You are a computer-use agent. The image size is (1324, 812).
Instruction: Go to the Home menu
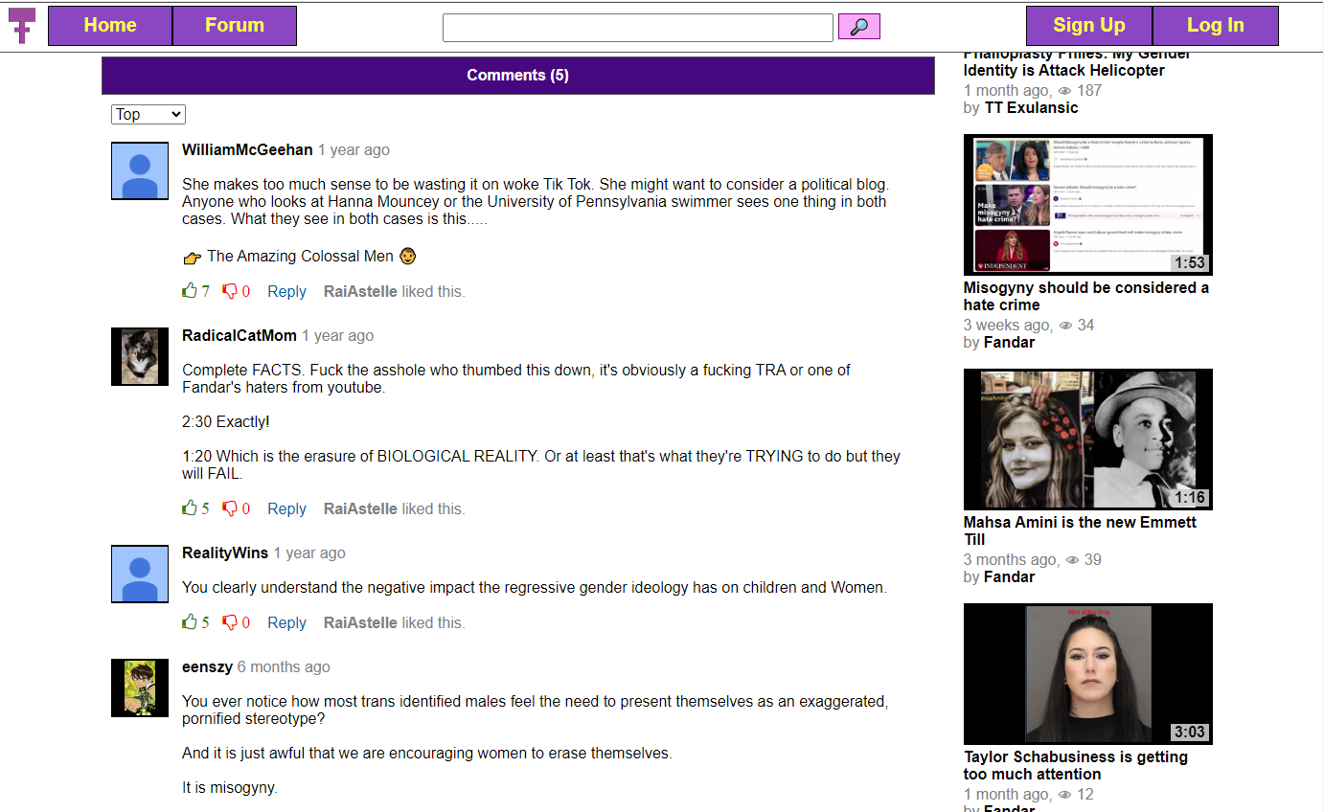pyautogui.click(x=110, y=26)
